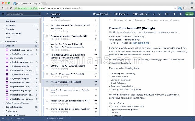The image size is (195, 121).
Task: Refresh the Craigslist folder
Action: [47, 14]
